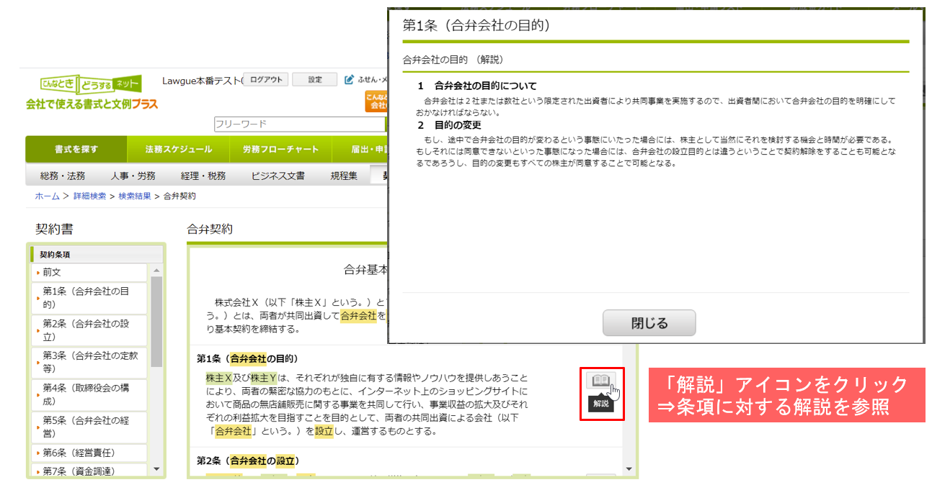Click the clause list scrollbar down arrow
The image size is (932, 490).
[156, 469]
